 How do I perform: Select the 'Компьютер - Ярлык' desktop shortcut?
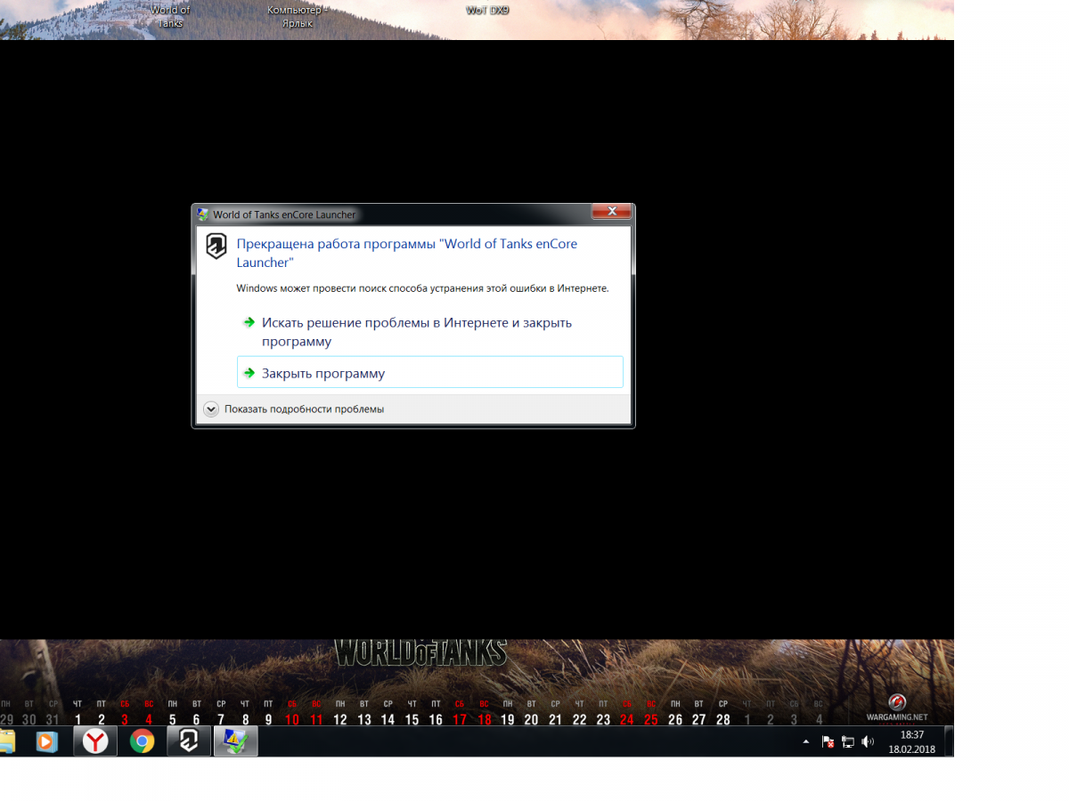coord(297,16)
